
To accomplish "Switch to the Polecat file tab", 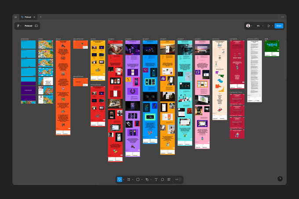I will [x=28, y=17].
